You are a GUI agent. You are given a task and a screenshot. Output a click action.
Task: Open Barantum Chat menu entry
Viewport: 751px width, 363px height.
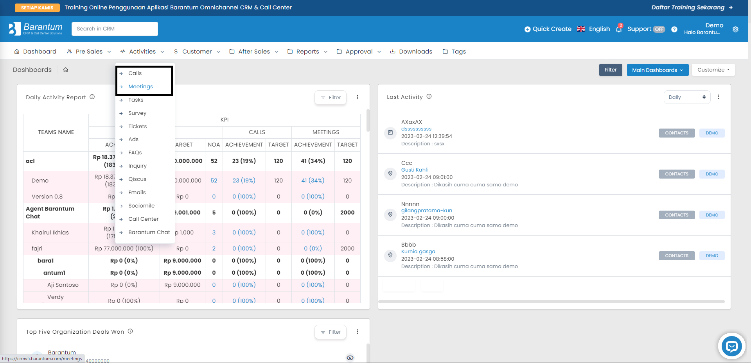tap(149, 232)
